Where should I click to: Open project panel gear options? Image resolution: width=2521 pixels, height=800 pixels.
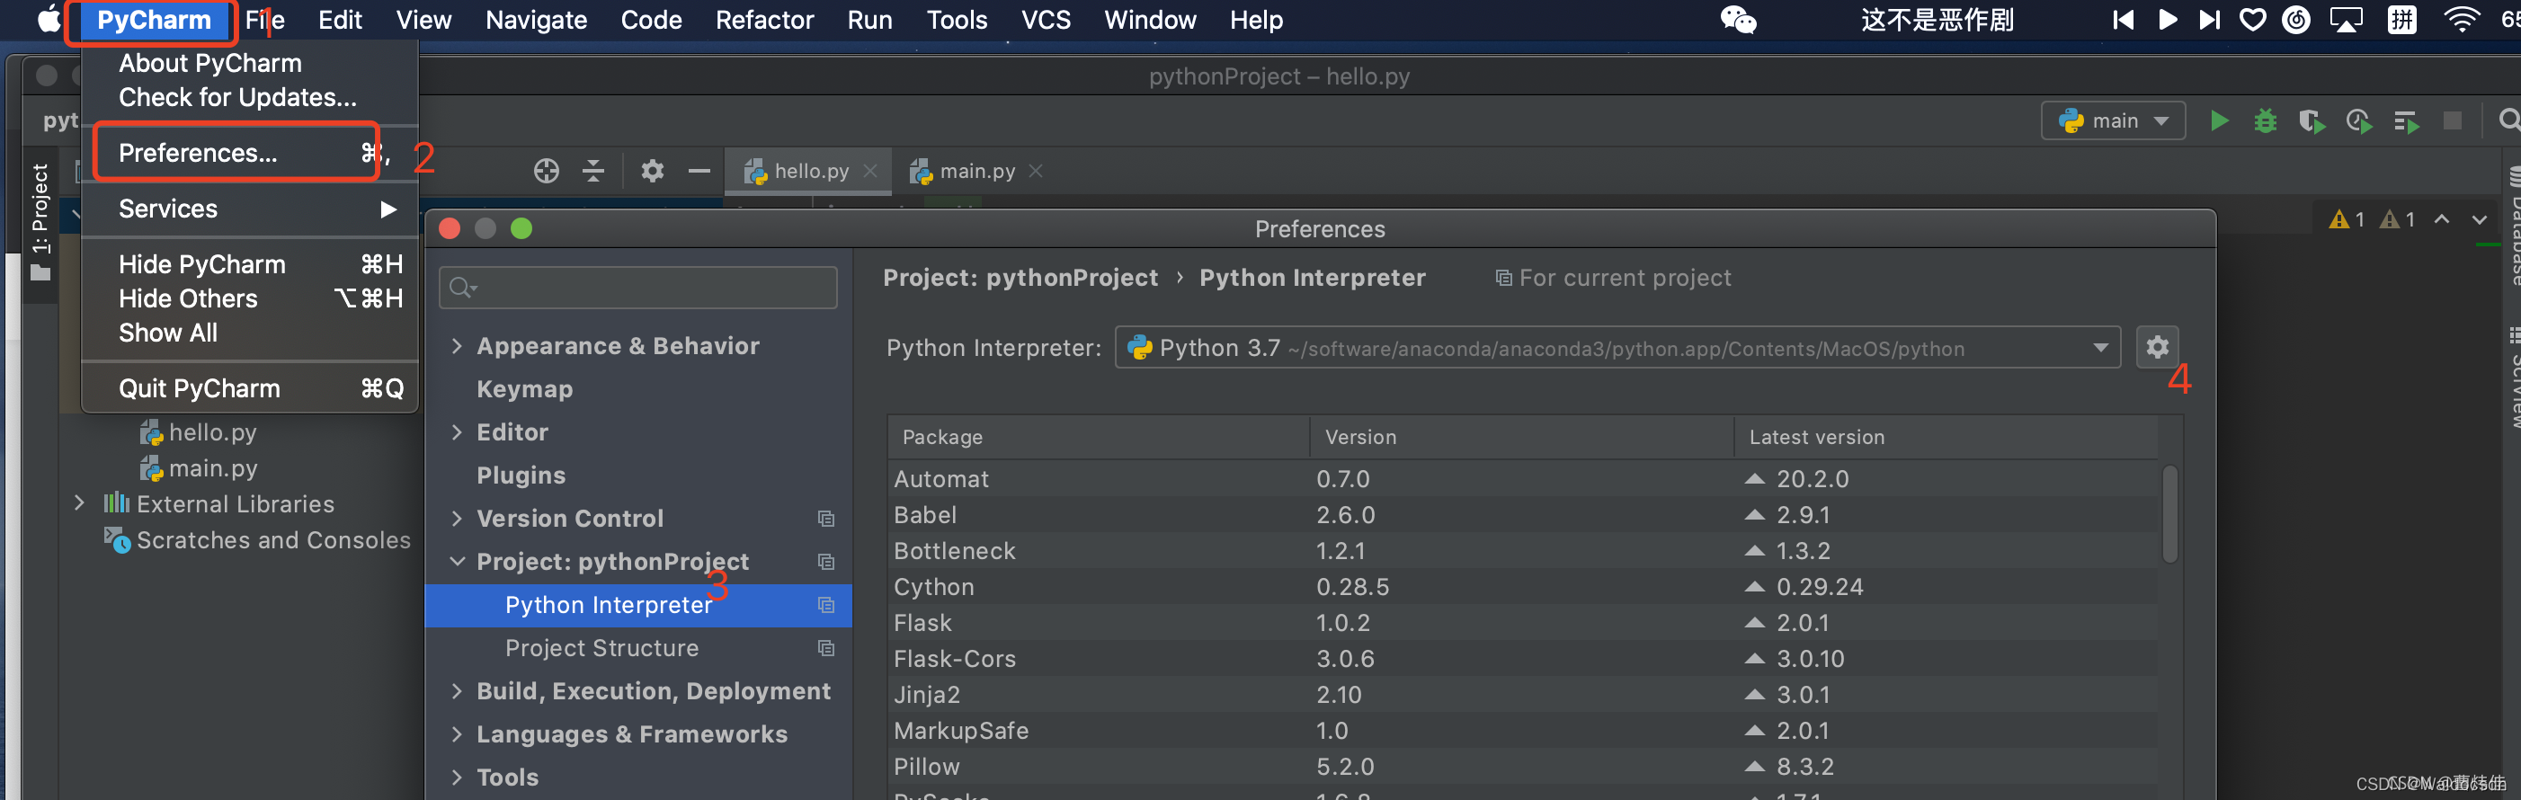[x=652, y=171]
